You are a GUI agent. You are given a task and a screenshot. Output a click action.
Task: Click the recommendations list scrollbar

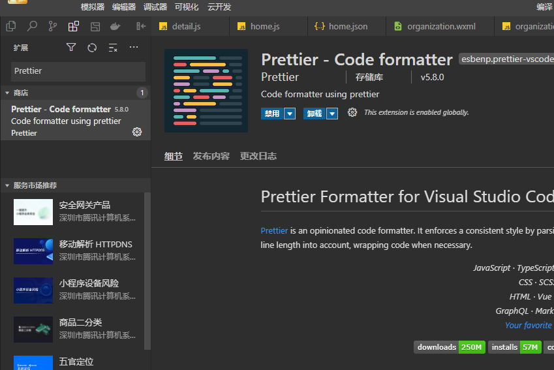tap(147, 271)
